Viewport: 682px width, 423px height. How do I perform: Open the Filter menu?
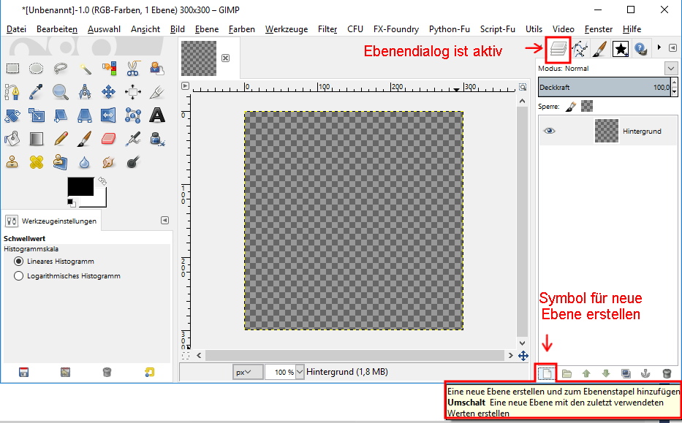(x=327, y=29)
